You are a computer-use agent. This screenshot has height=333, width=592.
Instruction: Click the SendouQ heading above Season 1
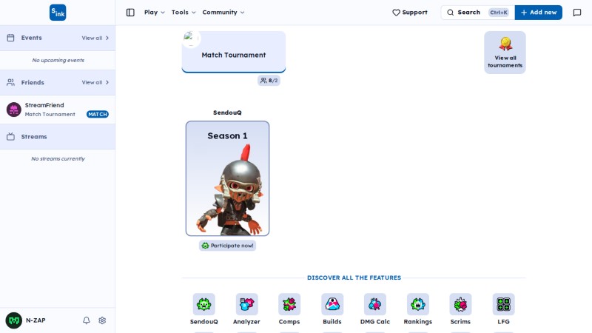(x=227, y=112)
